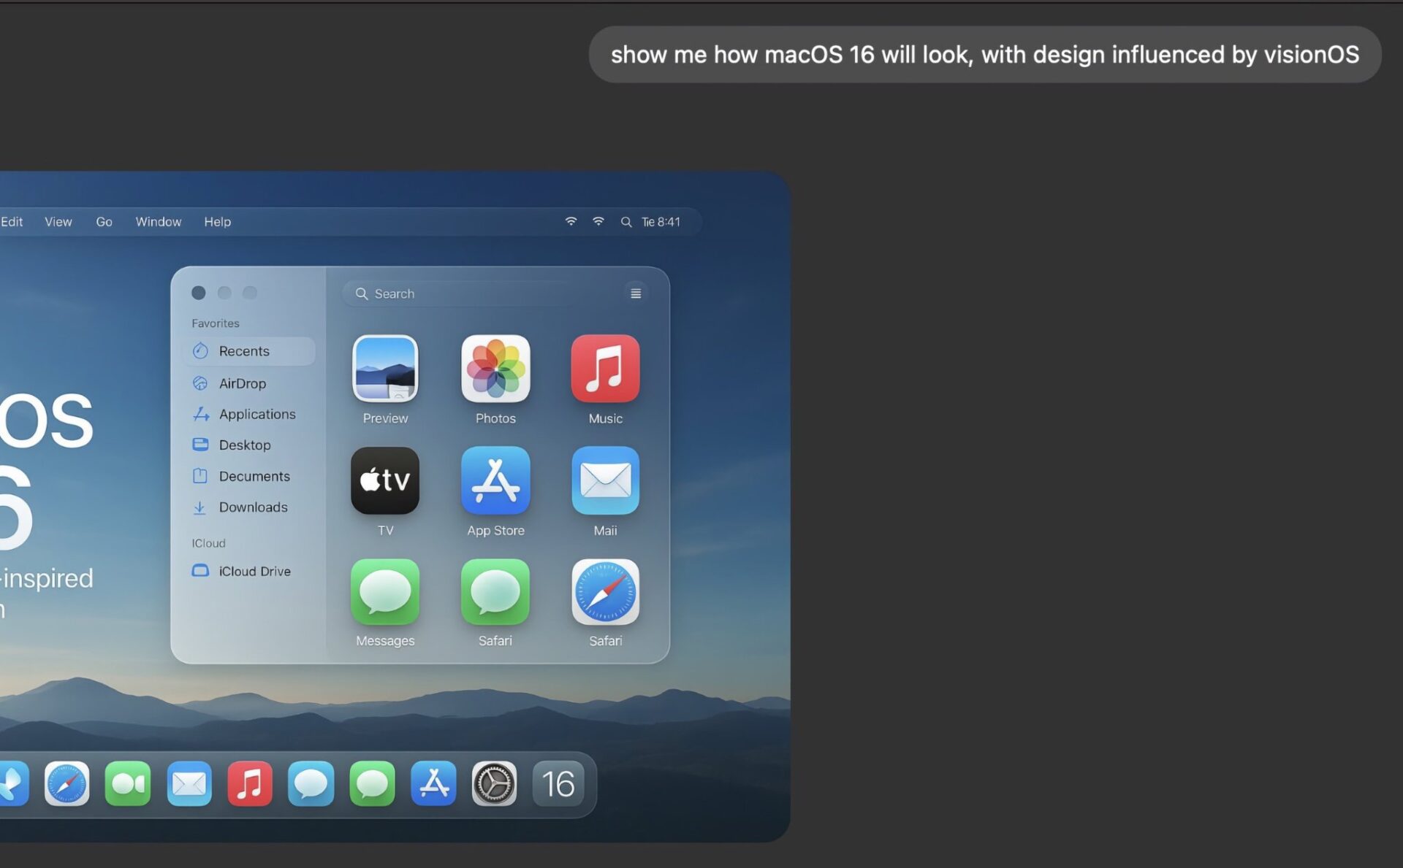Open the Window menu
The width and height of the screenshot is (1403, 868).
(x=158, y=222)
